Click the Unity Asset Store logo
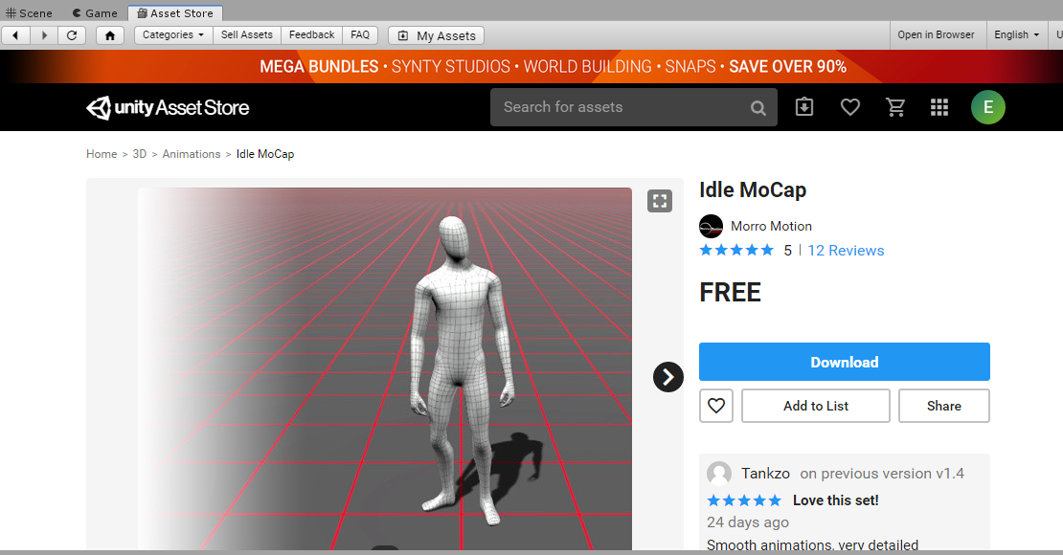1063x555 pixels. coord(168,107)
